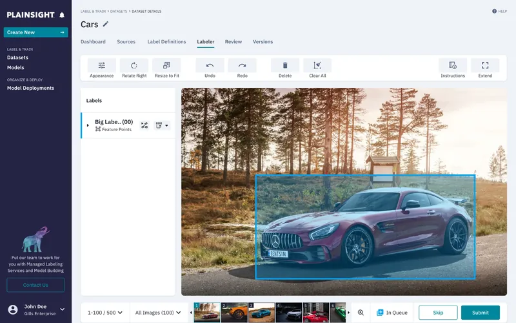Open the notifications bell icon
Image resolution: width=516 pixels, height=323 pixels.
(x=62, y=15)
